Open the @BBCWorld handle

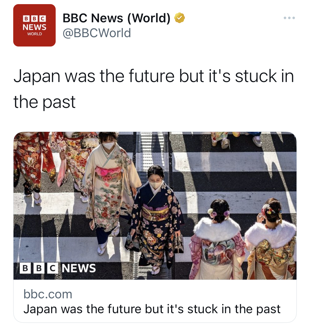point(97,33)
